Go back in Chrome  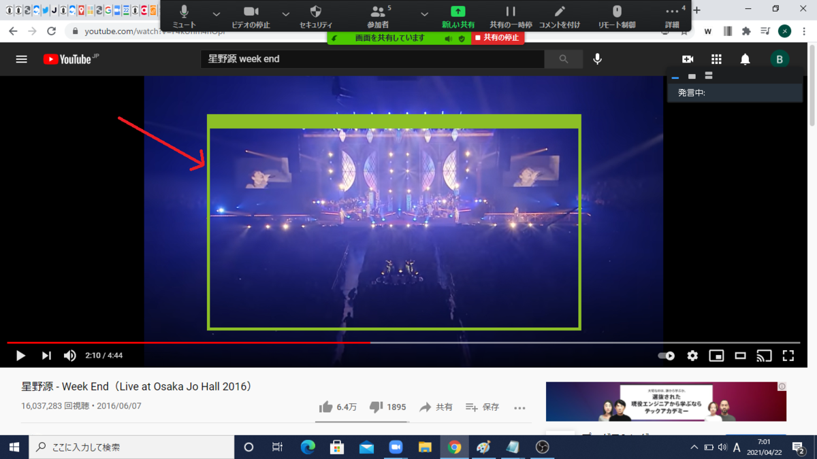pyautogui.click(x=13, y=31)
